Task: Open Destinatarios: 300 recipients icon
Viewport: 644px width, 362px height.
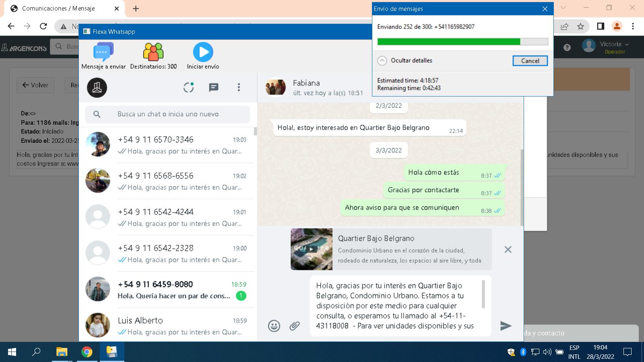Action: (153, 56)
